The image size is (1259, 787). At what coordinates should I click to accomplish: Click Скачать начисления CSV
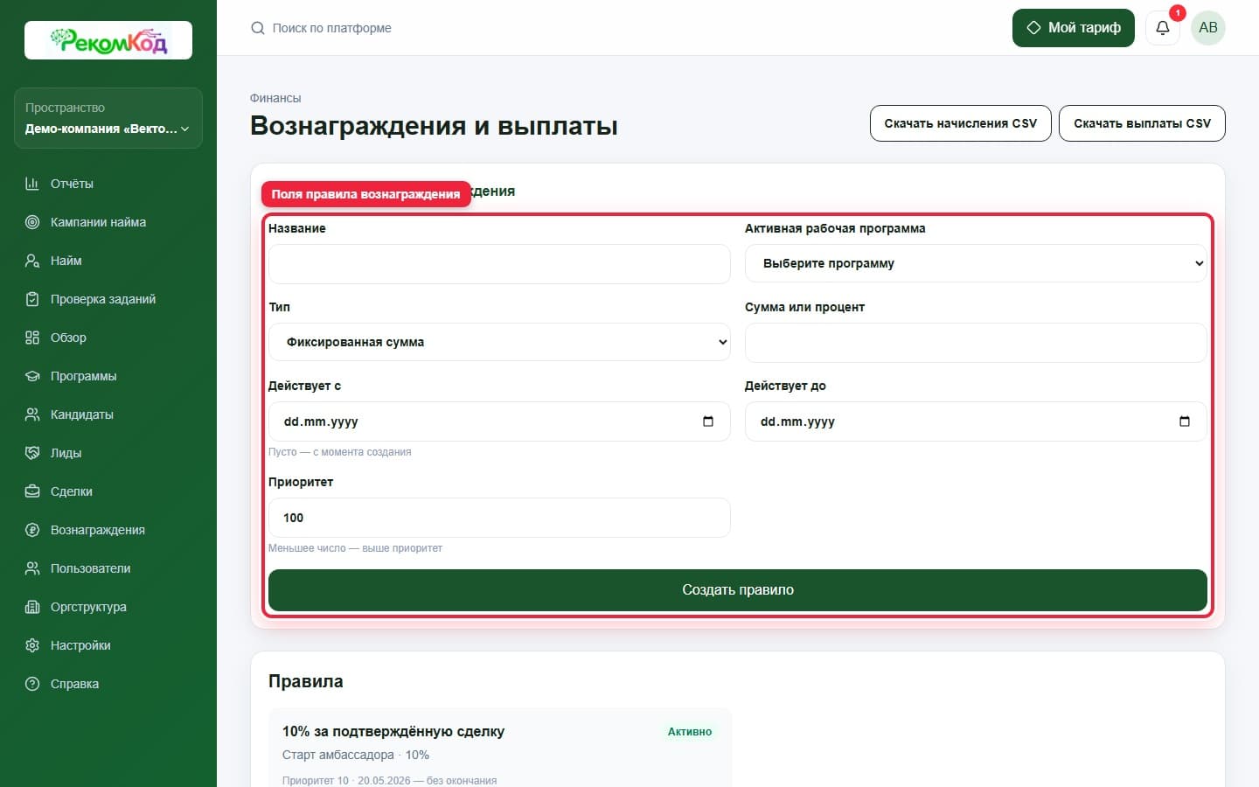coord(961,123)
